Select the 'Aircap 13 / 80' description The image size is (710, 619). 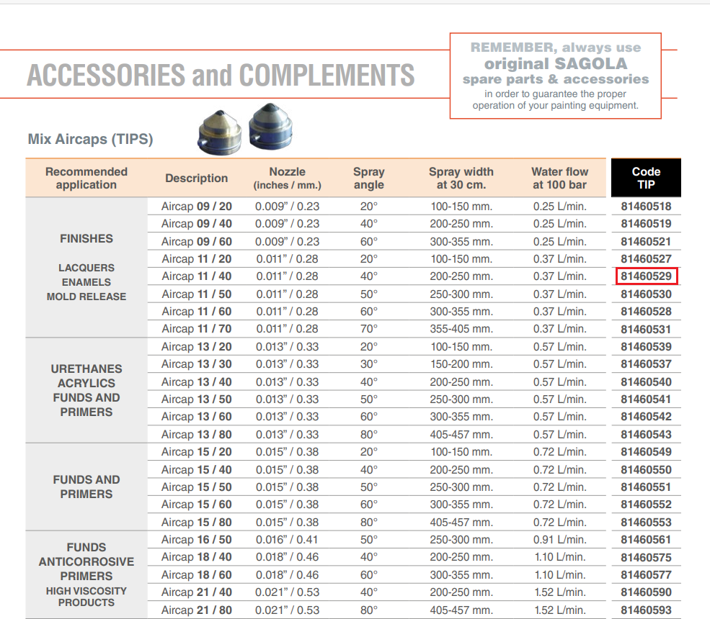click(x=197, y=435)
